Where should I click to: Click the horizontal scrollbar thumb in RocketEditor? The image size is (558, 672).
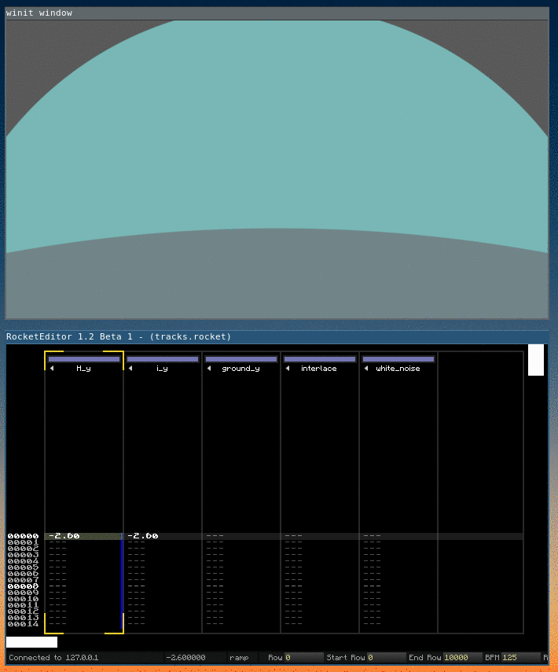point(31,642)
